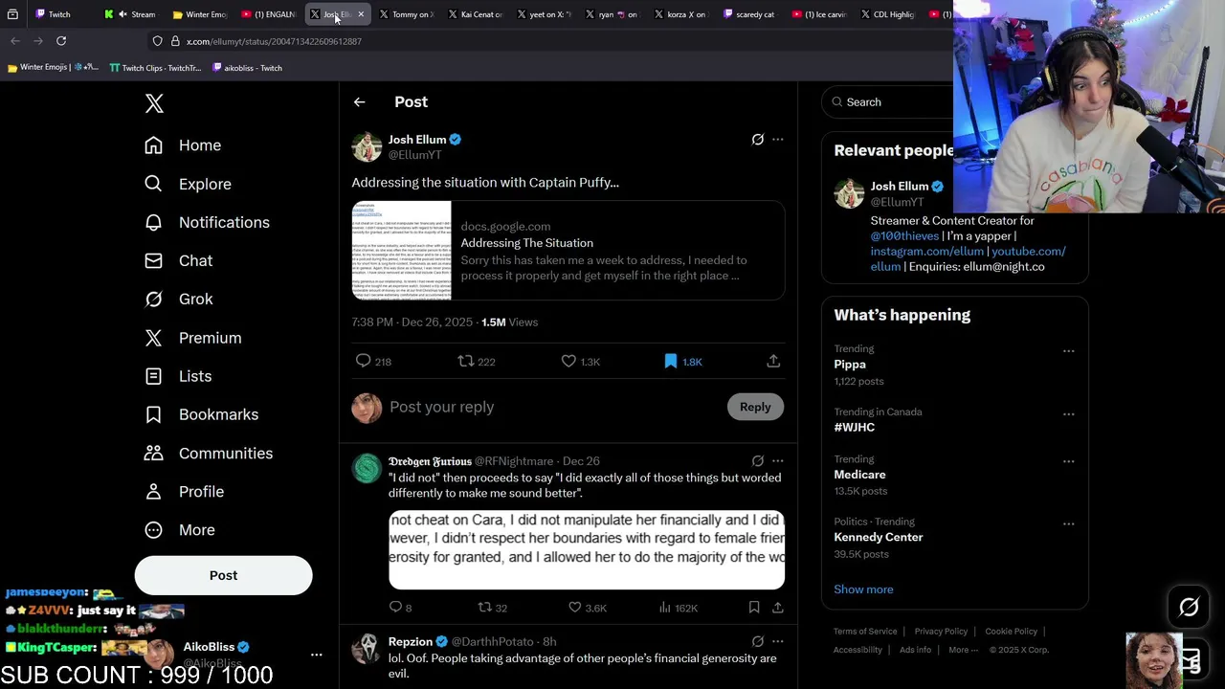Open Communities in the sidebar
The image size is (1225, 689).
208,453
